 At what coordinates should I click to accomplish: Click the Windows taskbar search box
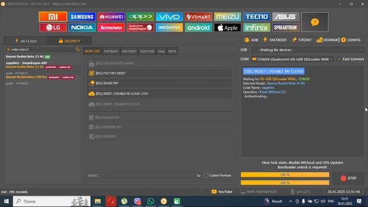click(x=52, y=201)
